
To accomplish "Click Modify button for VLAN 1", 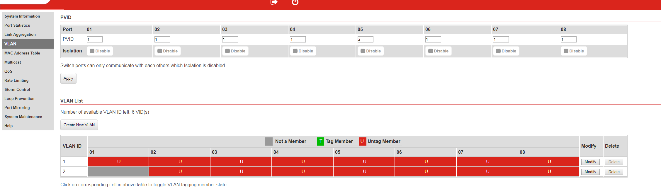I will tap(590, 162).
